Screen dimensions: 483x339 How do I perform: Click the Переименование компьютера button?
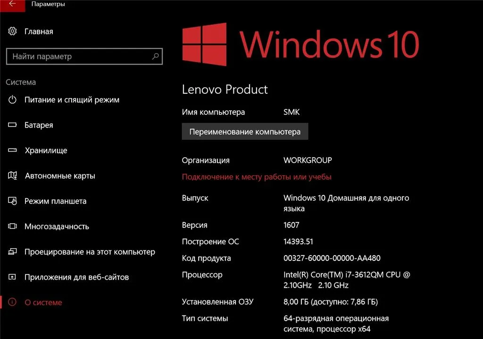coord(245,132)
